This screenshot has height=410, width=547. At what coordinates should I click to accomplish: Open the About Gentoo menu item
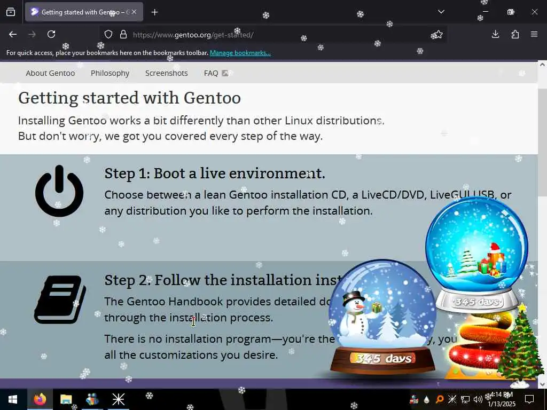point(50,73)
